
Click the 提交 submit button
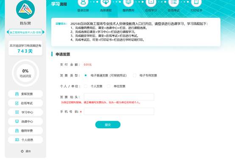point(108,125)
